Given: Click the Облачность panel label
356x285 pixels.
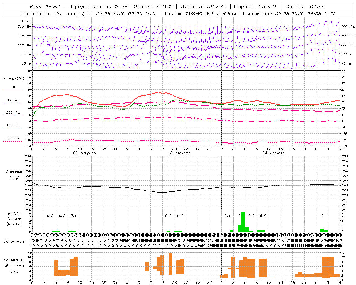Looking at the screenshot, I should pos(14,241).
